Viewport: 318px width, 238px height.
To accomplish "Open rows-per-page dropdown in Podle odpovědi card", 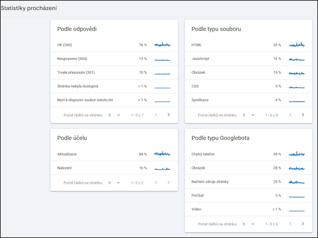I will point(114,115).
